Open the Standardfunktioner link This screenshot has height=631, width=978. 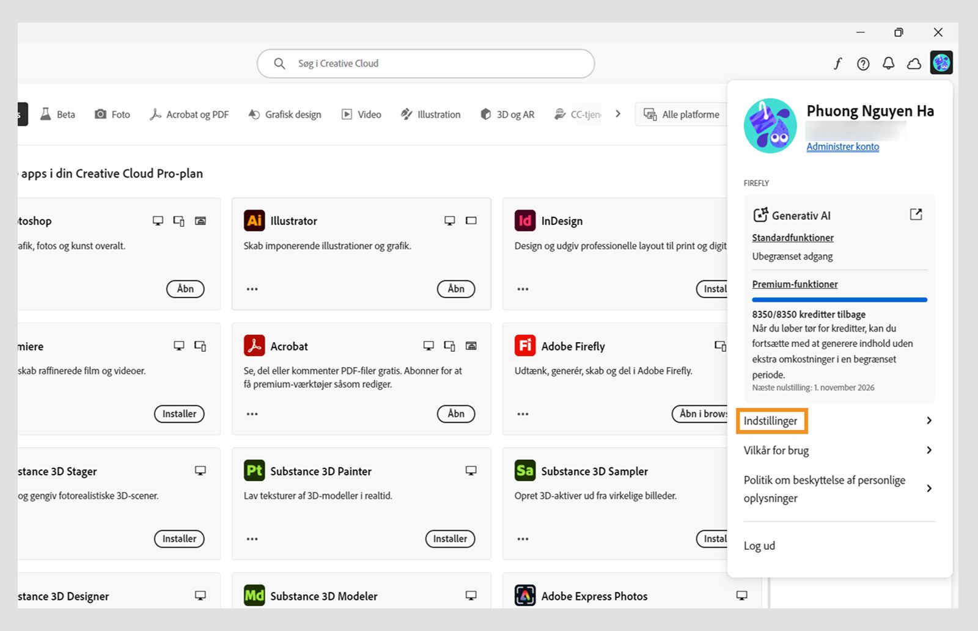(x=793, y=238)
